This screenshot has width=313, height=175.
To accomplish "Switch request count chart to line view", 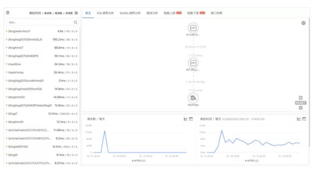I will (x=185, y=119).
